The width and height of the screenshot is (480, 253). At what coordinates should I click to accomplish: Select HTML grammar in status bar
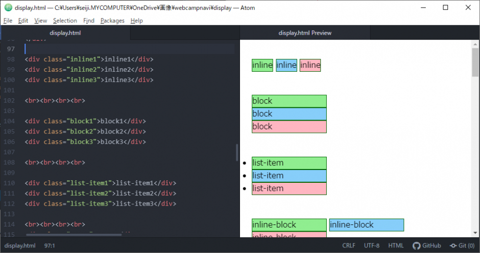396,245
